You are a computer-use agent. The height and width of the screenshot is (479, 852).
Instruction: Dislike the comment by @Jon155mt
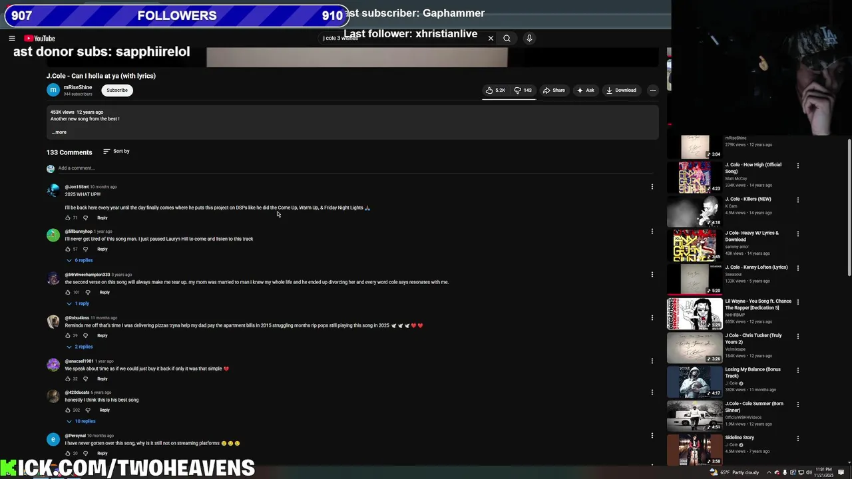(x=85, y=218)
